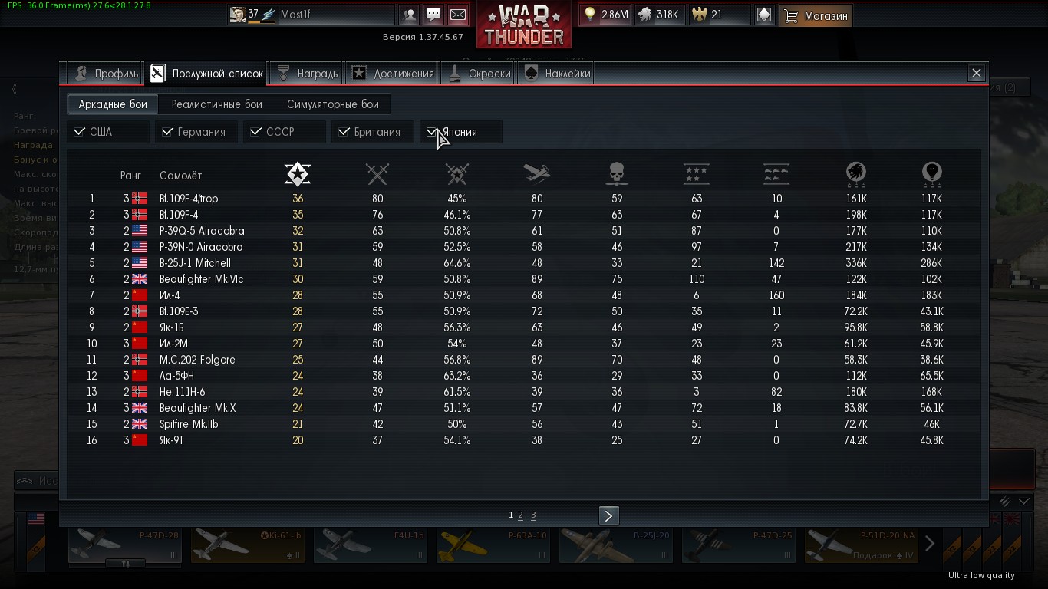Open the Магазин shop button
The height and width of the screenshot is (589, 1048).
click(816, 15)
